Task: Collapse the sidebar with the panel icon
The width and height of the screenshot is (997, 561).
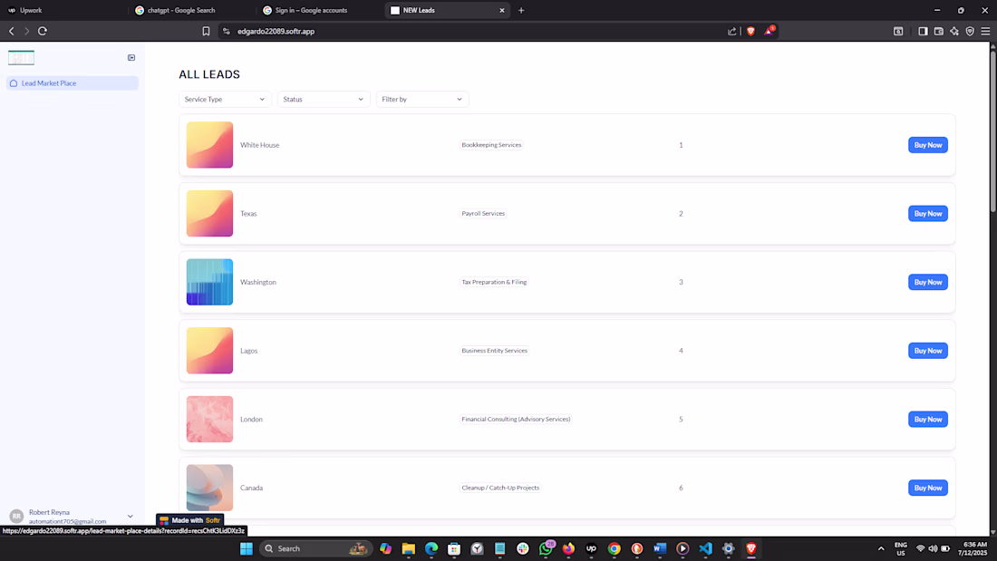Action: click(x=131, y=58)
